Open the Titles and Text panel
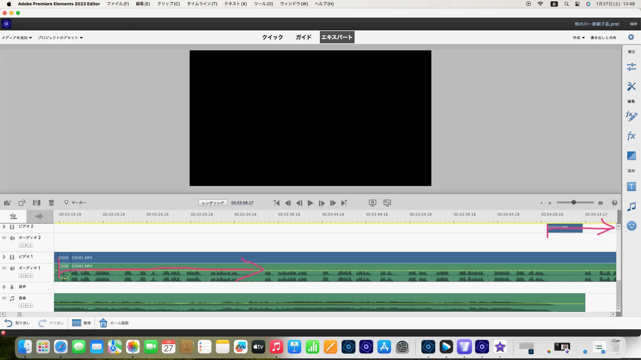This screenshot has height=360, width=641. (x=631, y=187)
